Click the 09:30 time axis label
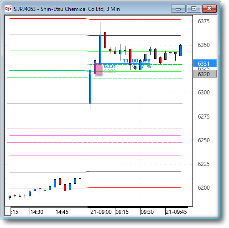The image size is (229, 228). pyautogui.click(x=147, y=212)
